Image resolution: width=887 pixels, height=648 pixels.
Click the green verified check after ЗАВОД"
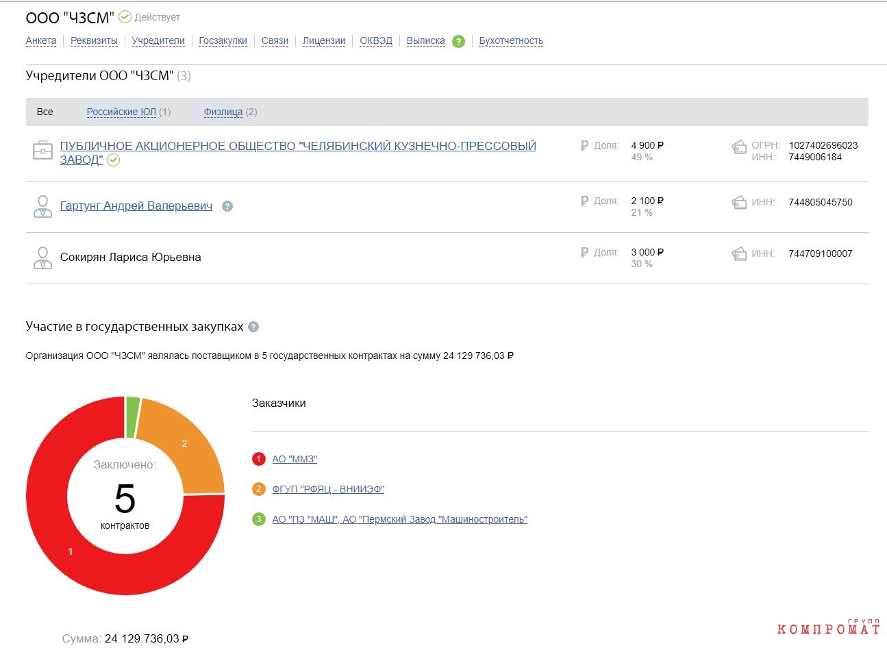click(113, 160)
